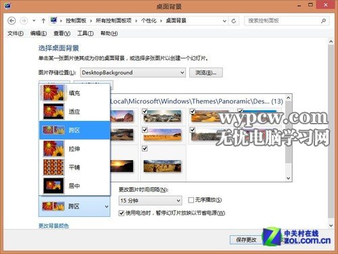Select 控制面板 in the breadcrumb
The image size is (338, 254).
click(x=76, y=21)
